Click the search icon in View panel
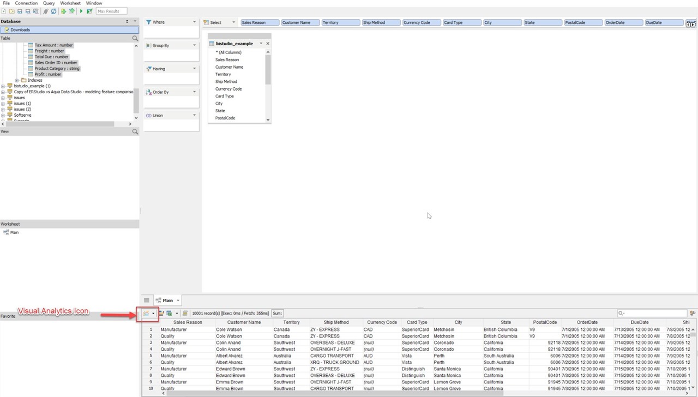Image resolution: width=698 pixels, height=397 pixels. (x=135, y=131)
